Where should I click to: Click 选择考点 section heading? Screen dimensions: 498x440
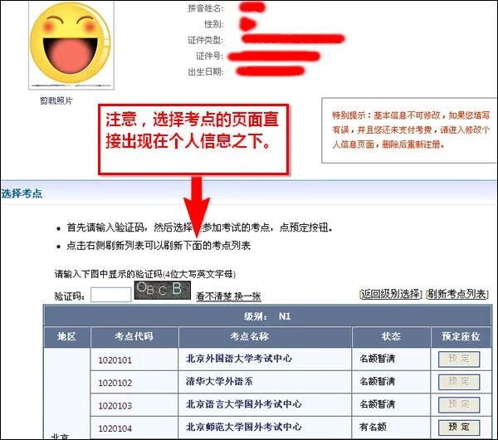pyautogui.click(x=22, y=193)
